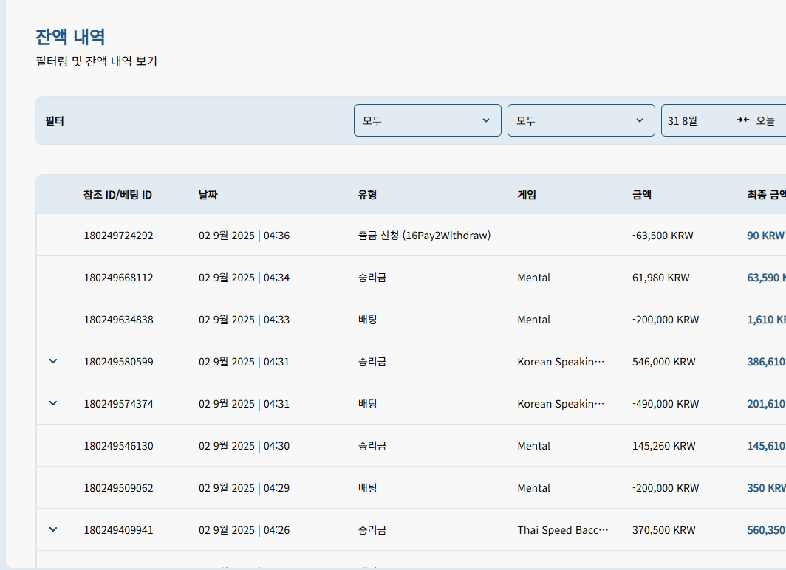Select reference ID 180249724292

click(118, 236)
